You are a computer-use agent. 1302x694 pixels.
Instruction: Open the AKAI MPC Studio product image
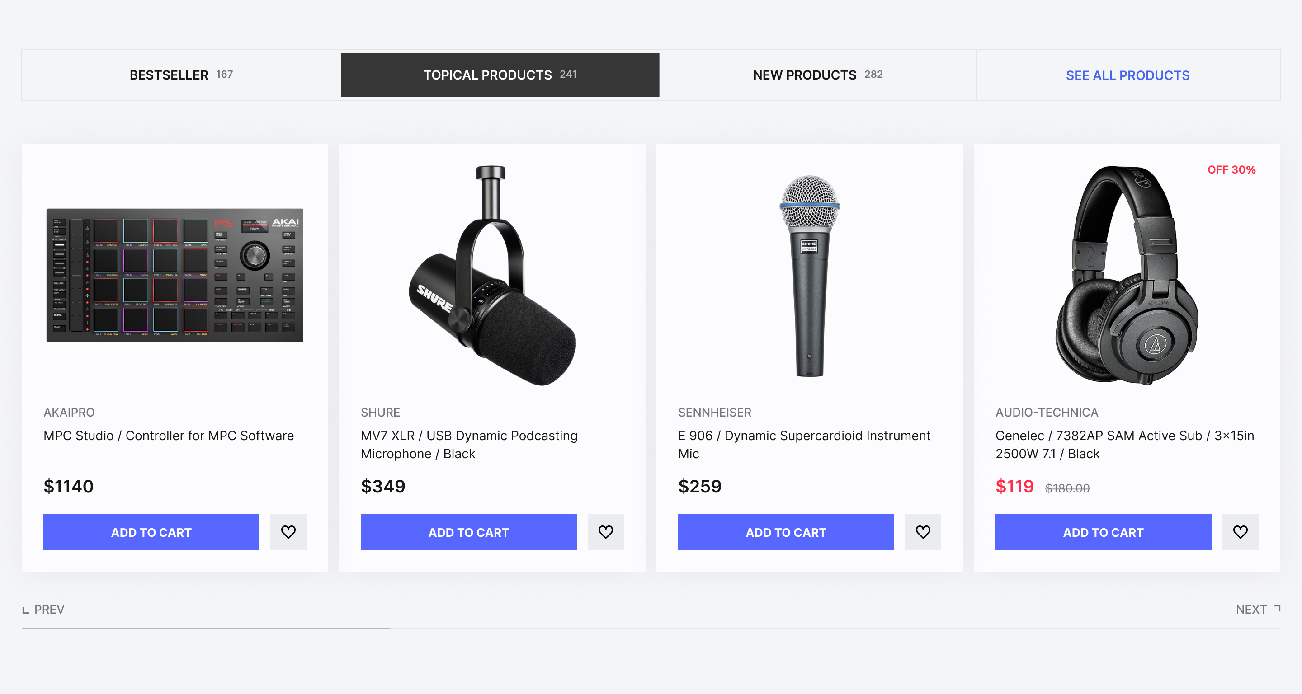[x=175, y=275]
